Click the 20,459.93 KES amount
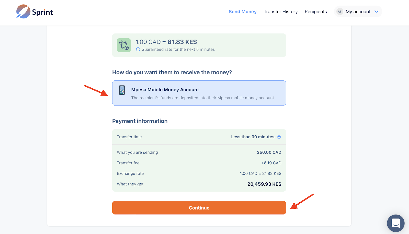Screen dimensions: 409x234 coord(264,184)
